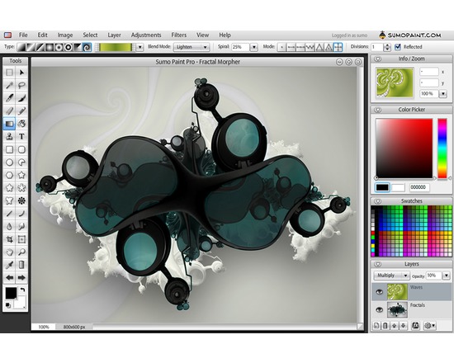Open the Adjustments menu
Screen dimensions: 454x363
pos(146,35)
